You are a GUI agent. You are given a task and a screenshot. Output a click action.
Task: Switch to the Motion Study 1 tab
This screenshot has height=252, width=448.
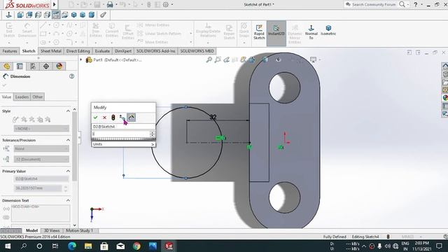point(79,230)
